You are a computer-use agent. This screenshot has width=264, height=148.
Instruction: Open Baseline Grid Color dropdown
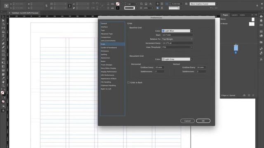pos(177,31)
